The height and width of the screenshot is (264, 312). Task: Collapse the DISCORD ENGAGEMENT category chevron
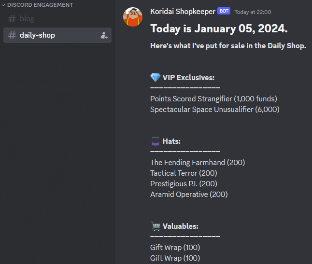(x=3, y=5)
